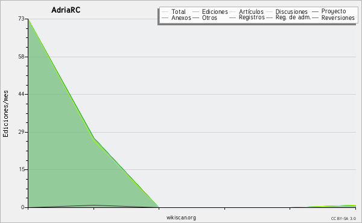Viewport: 362px width, 223px height.
Task: Click the 0 y-axis value
Action: pos(23,207)
